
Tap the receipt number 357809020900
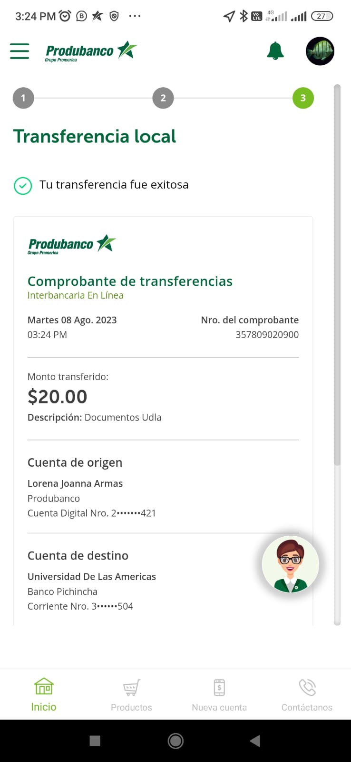point(267,335)
